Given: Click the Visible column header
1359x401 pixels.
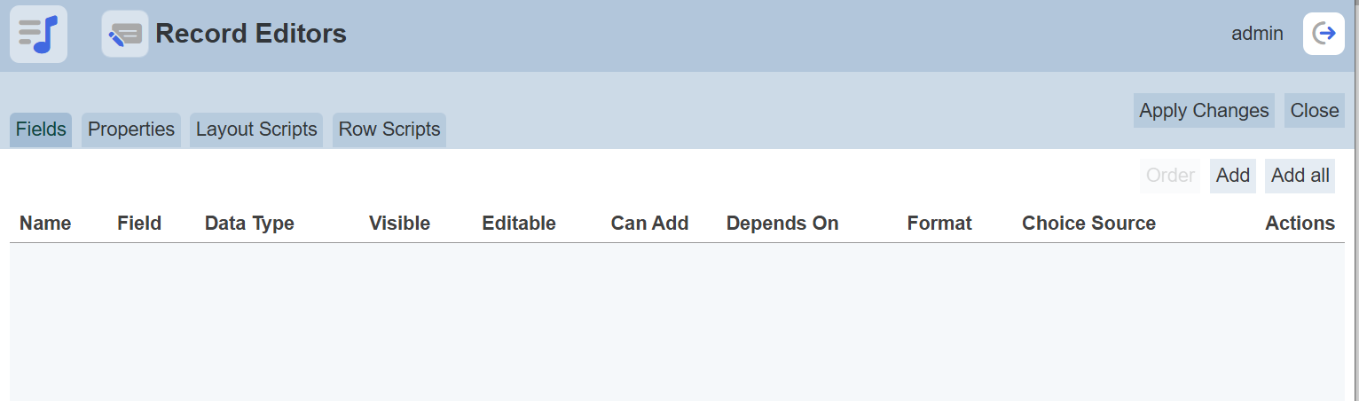Looking at the screenshot, I should click(x=399, y=224).
